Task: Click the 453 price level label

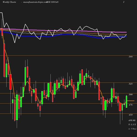Action: 130,115
